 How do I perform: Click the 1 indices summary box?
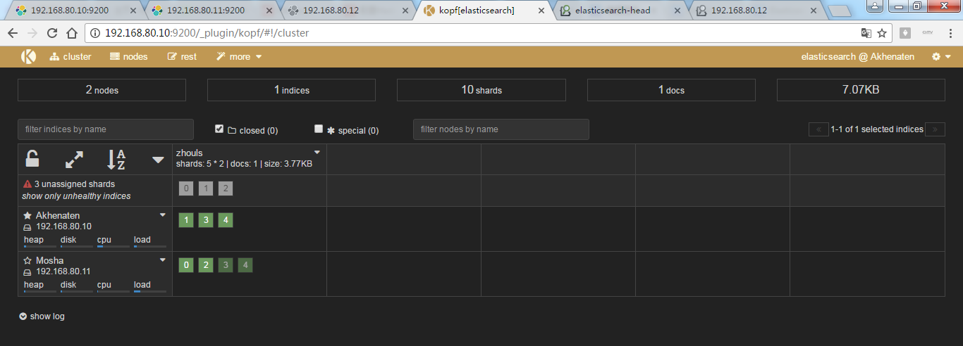(x=291, y=90)
